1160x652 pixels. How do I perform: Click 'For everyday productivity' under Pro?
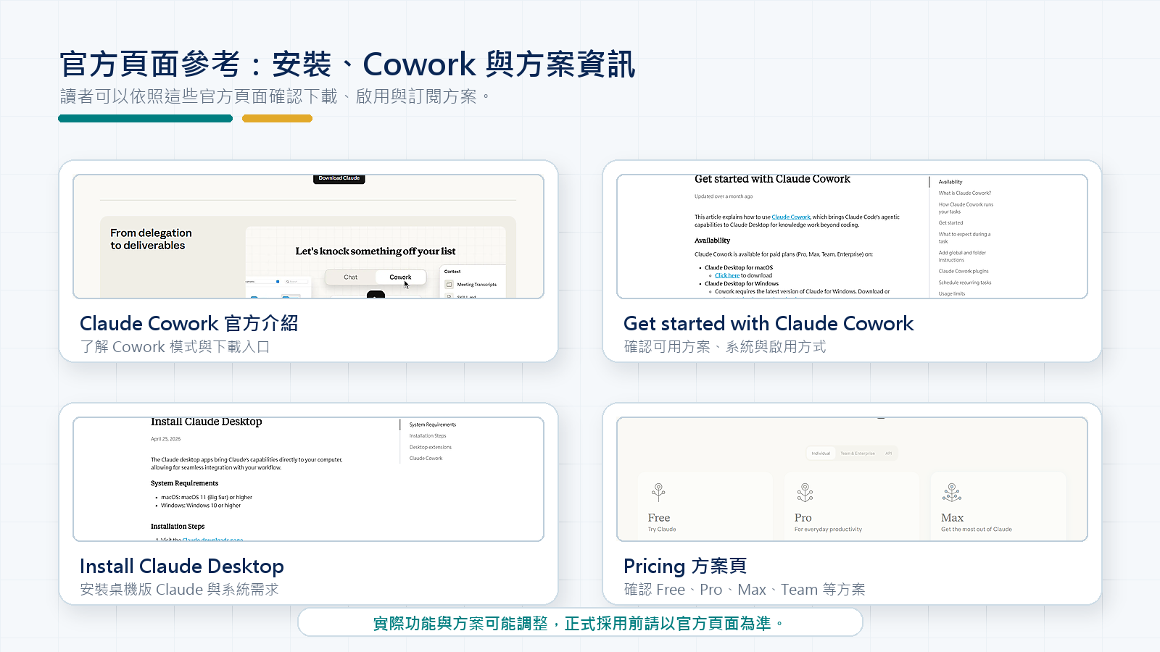click(x=828, y=529)
